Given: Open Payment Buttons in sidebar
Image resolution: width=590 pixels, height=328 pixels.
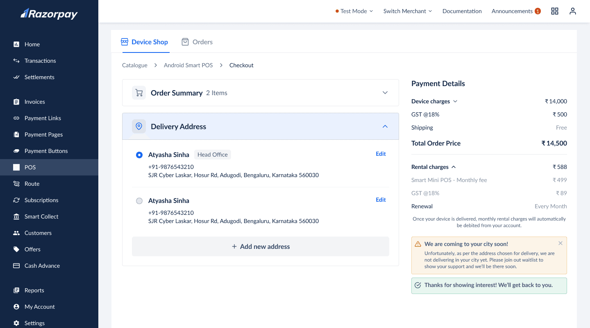Looking at the screenshot, I should pyautogui.click(x=49, y=151).
